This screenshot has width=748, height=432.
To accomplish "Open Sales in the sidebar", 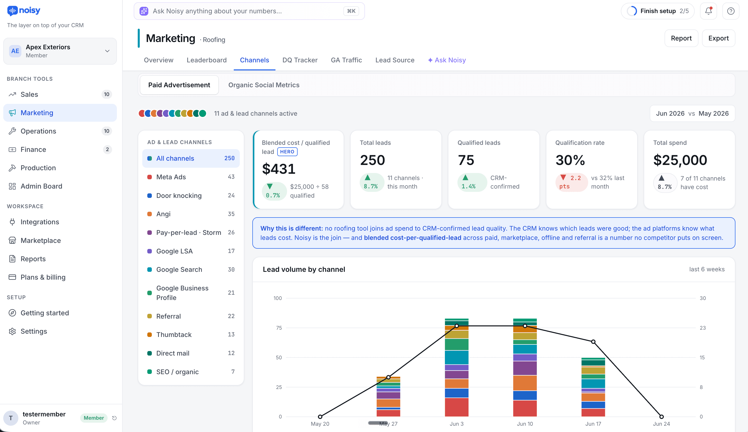I will point(60,94).
